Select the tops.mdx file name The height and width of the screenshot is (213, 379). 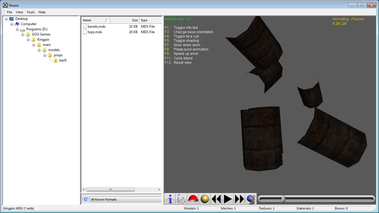95,32
